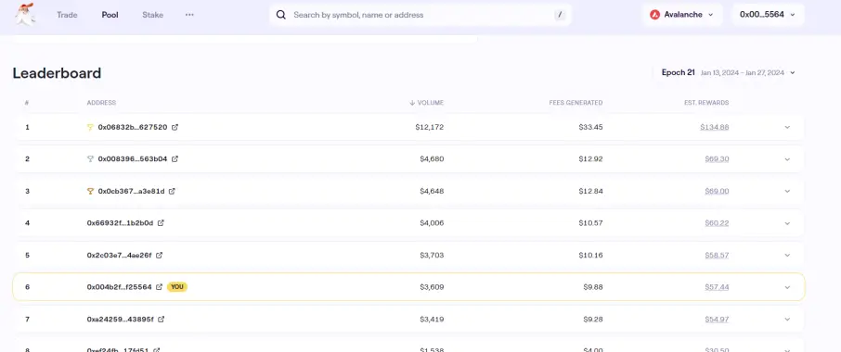Click gold trophy icon in rank 1 row

pyautogui.click(x=90, y=127)
